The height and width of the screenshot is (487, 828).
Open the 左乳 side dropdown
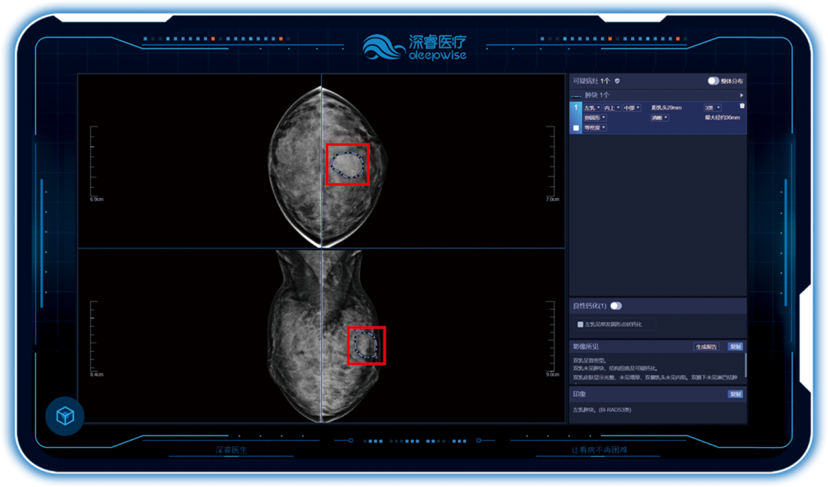[592, 108]
